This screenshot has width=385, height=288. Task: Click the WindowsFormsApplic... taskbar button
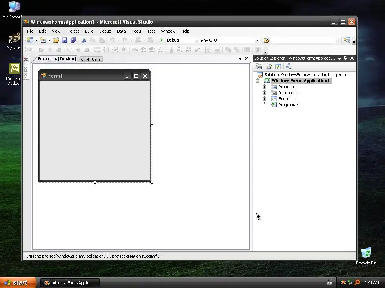tap(70, 283)
